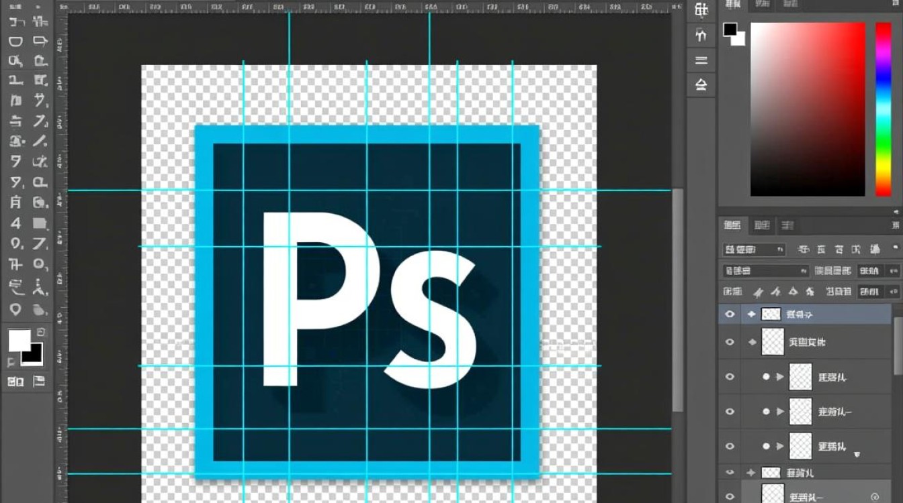Screen dimensions: 903x503
Task: Click the third lock icon in the lock row
Action: pos(793,292)
